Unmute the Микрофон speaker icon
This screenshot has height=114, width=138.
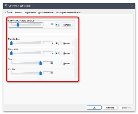(57, 43)
